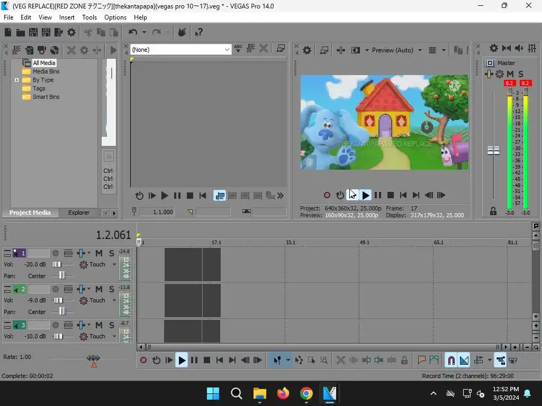The height and width of the screenshot is (406, 542).
Task: Open the Insert menu
Action: coord(67,17)
